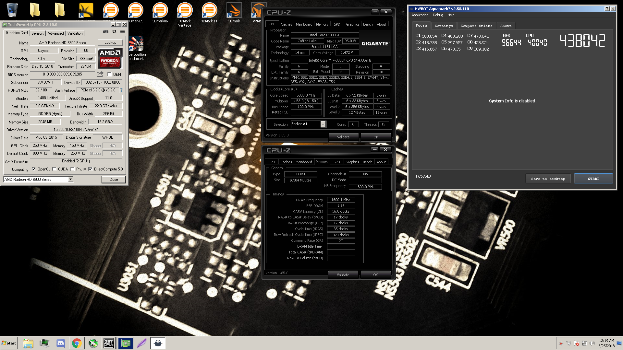The width and height of the screenshot is (623, 350).
Task: Click OK in the upper CPU-Z window
Action: point(376,137)
